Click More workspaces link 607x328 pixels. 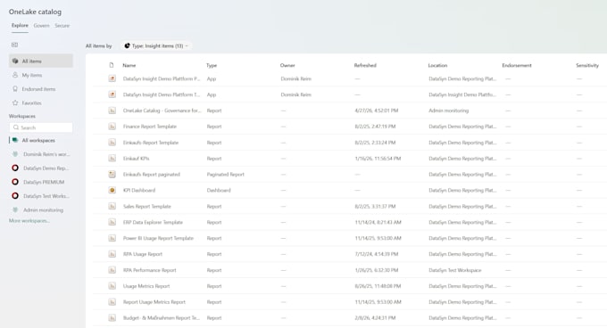[29, 221]
